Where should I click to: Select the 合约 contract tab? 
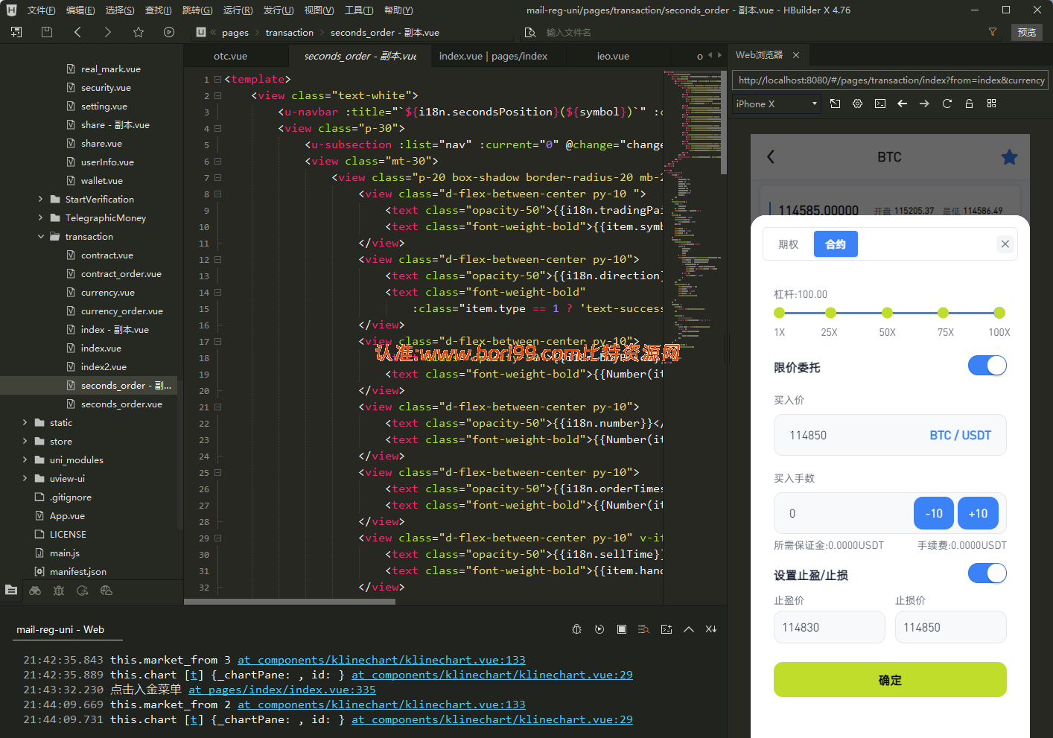(x=836, y=244)
